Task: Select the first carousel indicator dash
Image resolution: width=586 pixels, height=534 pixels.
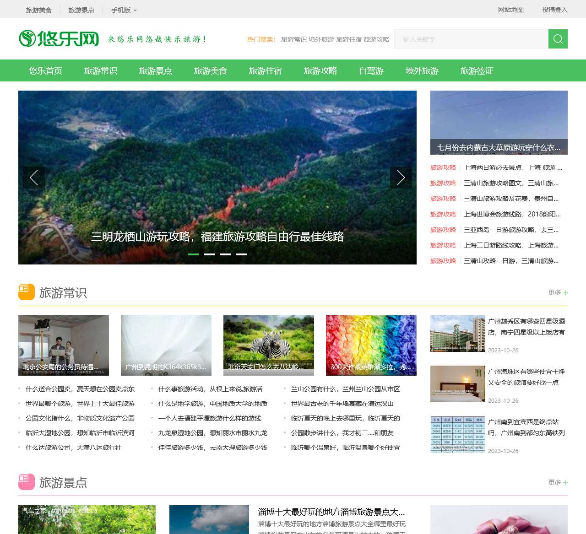Action: (193, 254)
